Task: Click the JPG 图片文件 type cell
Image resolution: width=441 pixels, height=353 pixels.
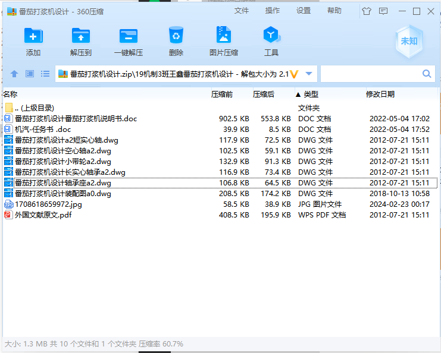Action: pos(320,204)
